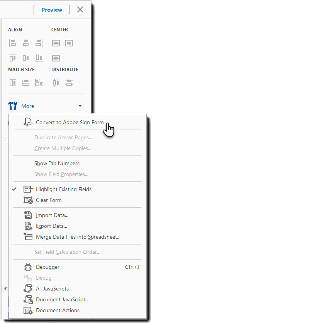Image resolution: width=320 pixels, height=323 pixels.
Task: Click the Preview button
Action: click(52, 9)
